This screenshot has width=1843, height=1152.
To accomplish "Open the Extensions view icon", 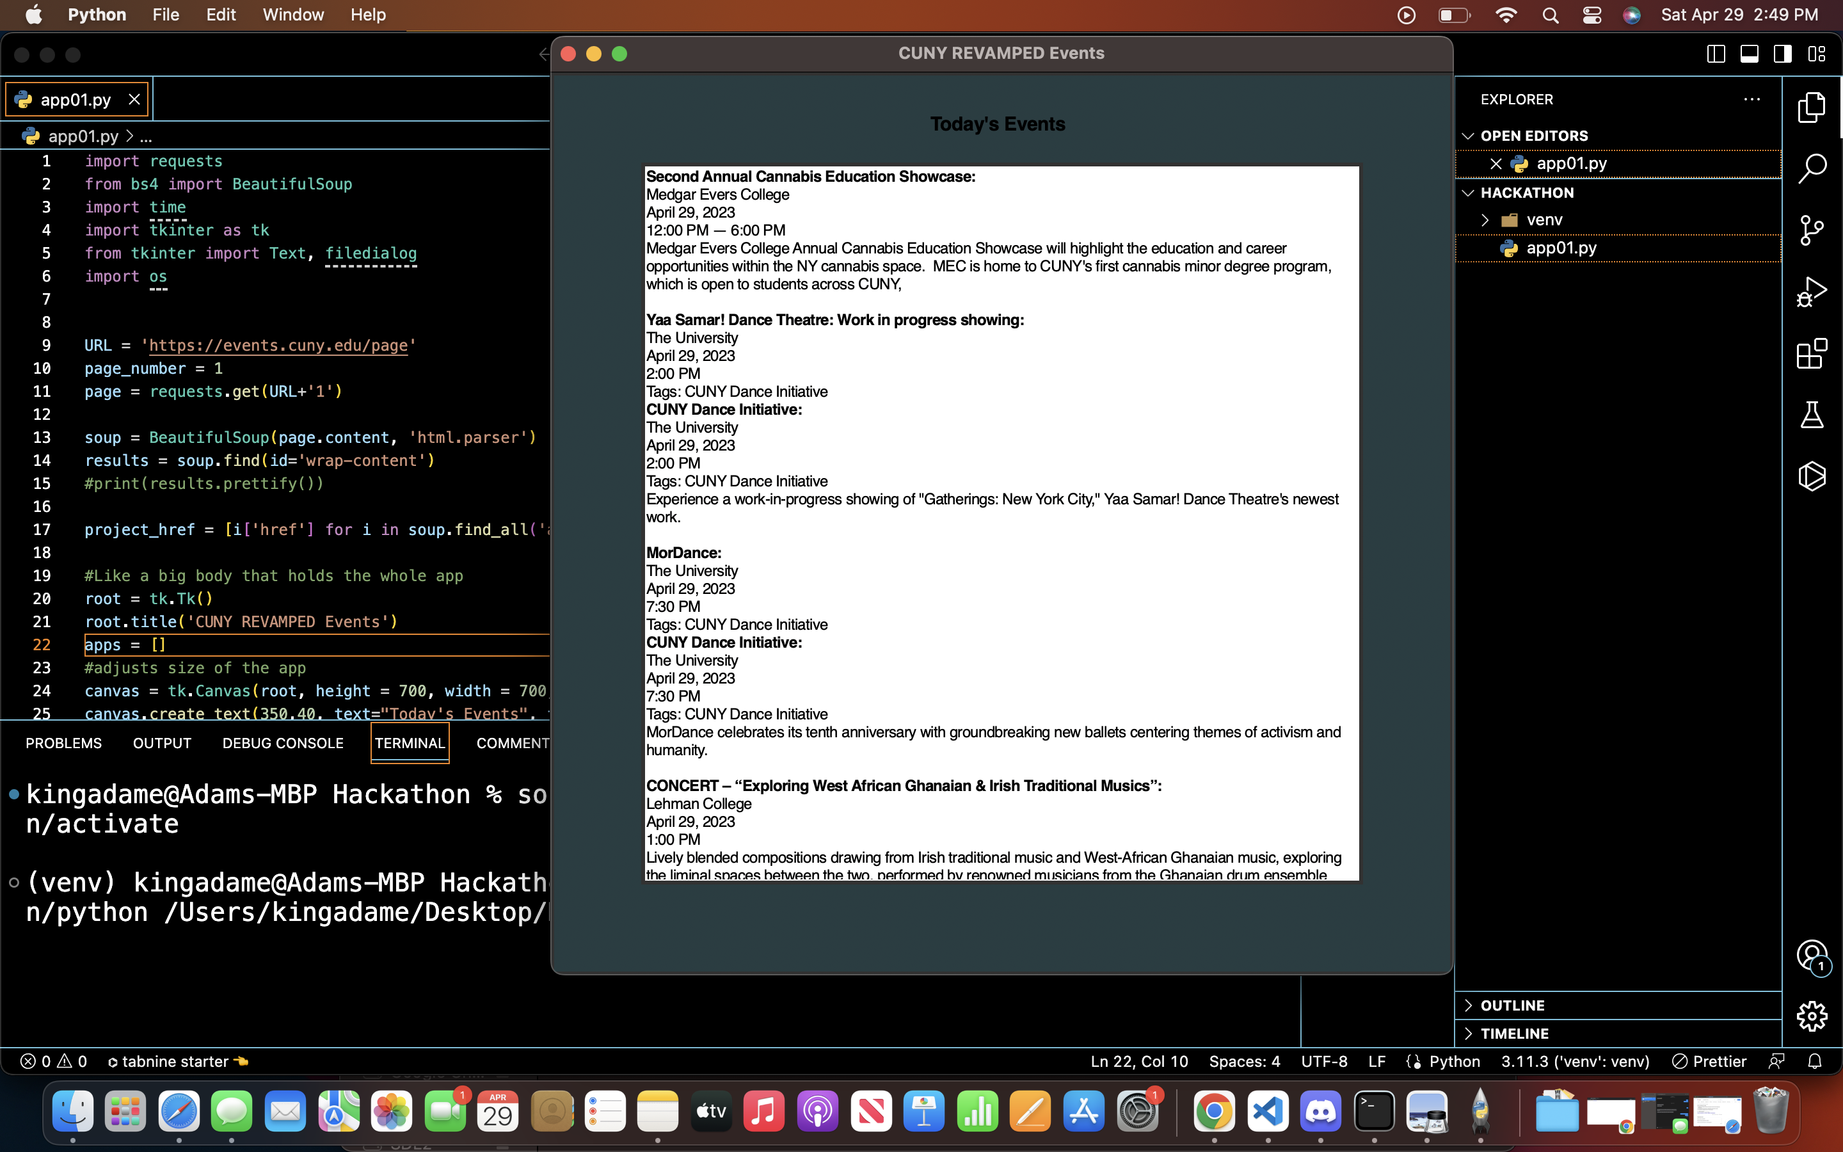I will click(1812, 353).
